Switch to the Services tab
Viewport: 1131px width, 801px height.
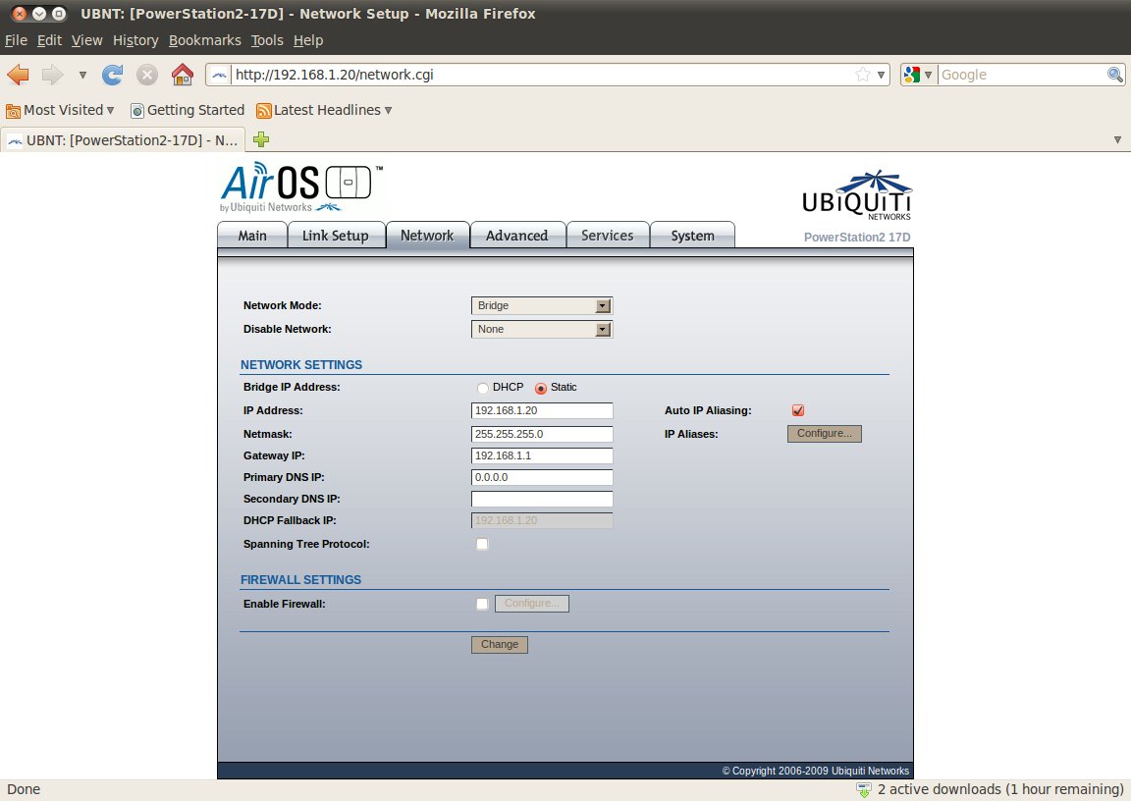click(x=608, y=236)
